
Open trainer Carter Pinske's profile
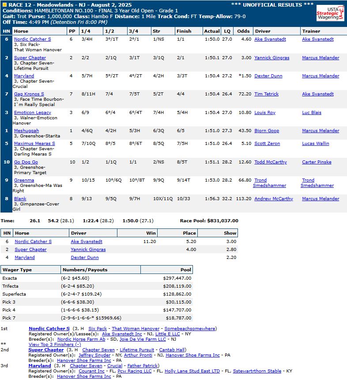point(317,162)
